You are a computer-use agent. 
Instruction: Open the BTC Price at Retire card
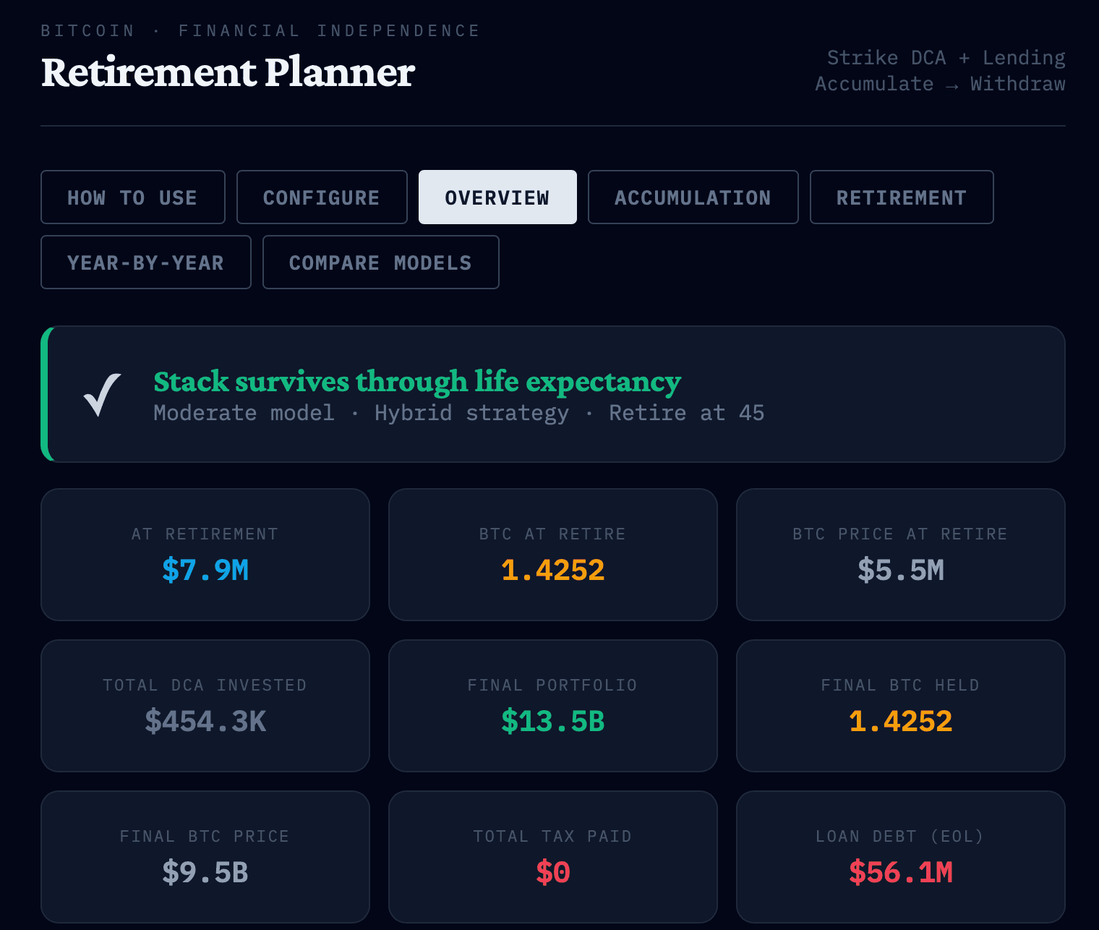pos(900,555)
